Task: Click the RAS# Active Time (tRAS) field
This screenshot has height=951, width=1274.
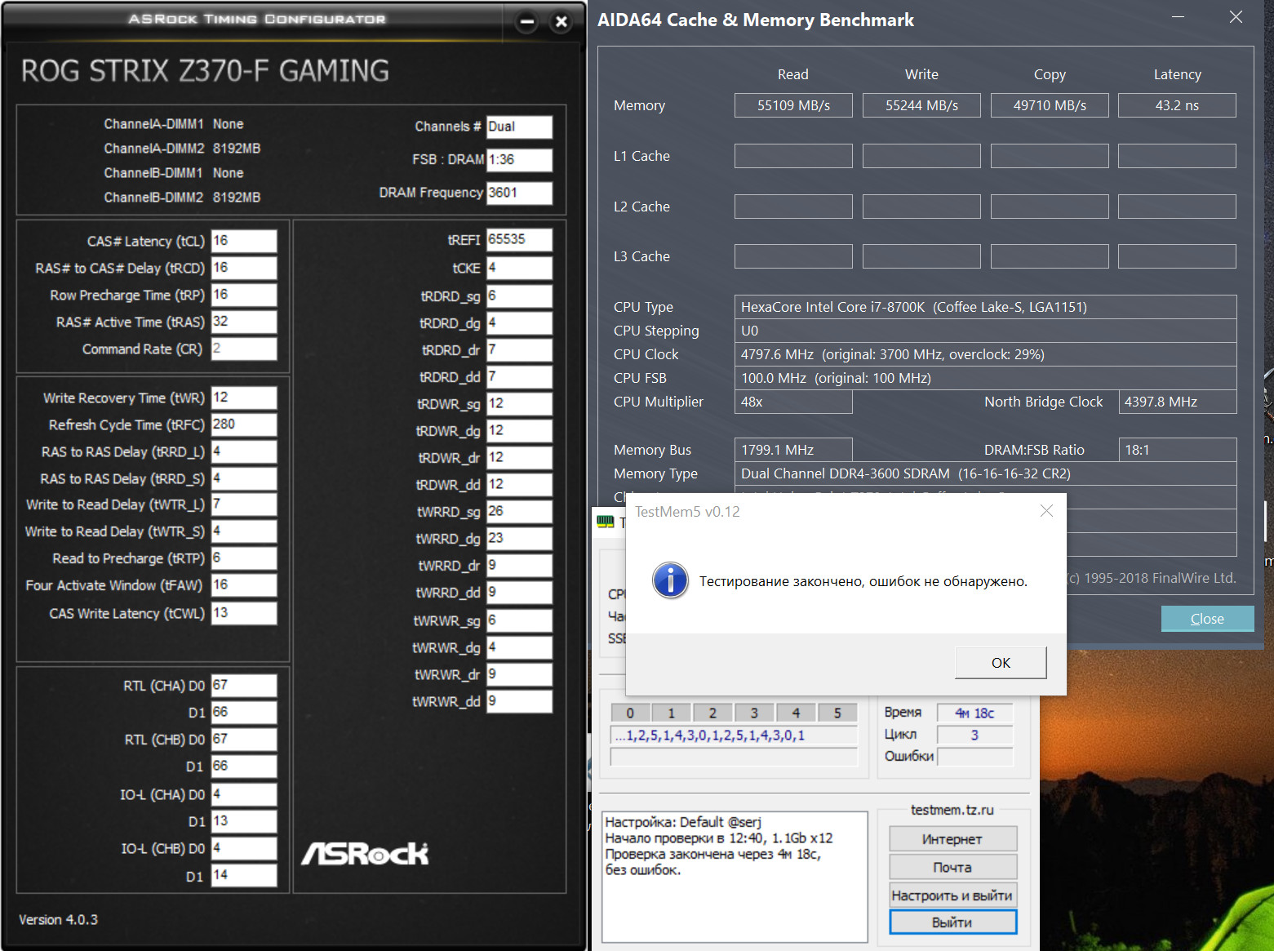Action: click(244, 322)
